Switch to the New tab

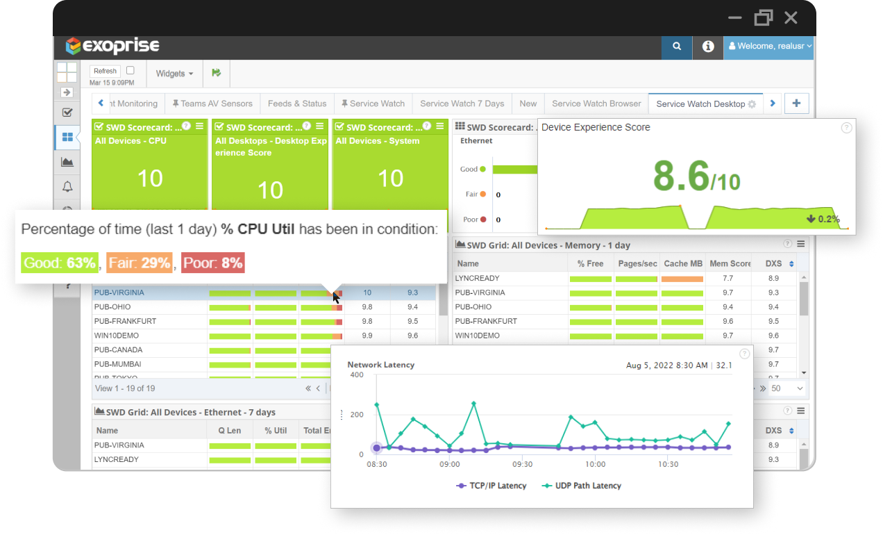(528, 104)
